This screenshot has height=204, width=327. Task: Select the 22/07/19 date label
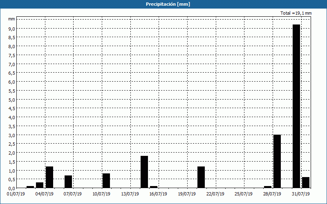(x=215, y=194)
